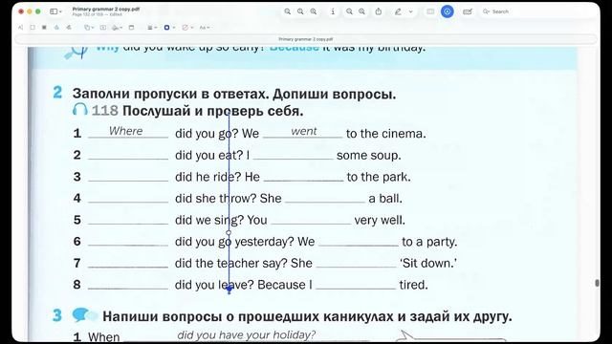The width and height of the screenshot is (612, 344).
Task: Click the handwritten answer 'went'
Action: coord(304,132)
